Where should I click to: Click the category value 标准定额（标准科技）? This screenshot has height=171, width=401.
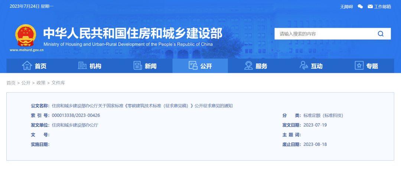(x=323, y=115)
